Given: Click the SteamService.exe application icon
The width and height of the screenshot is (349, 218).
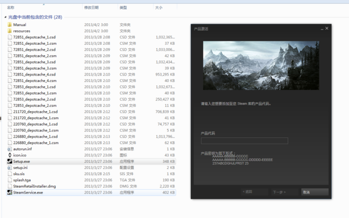Looking at the screenshot, I should coord(9,192).
